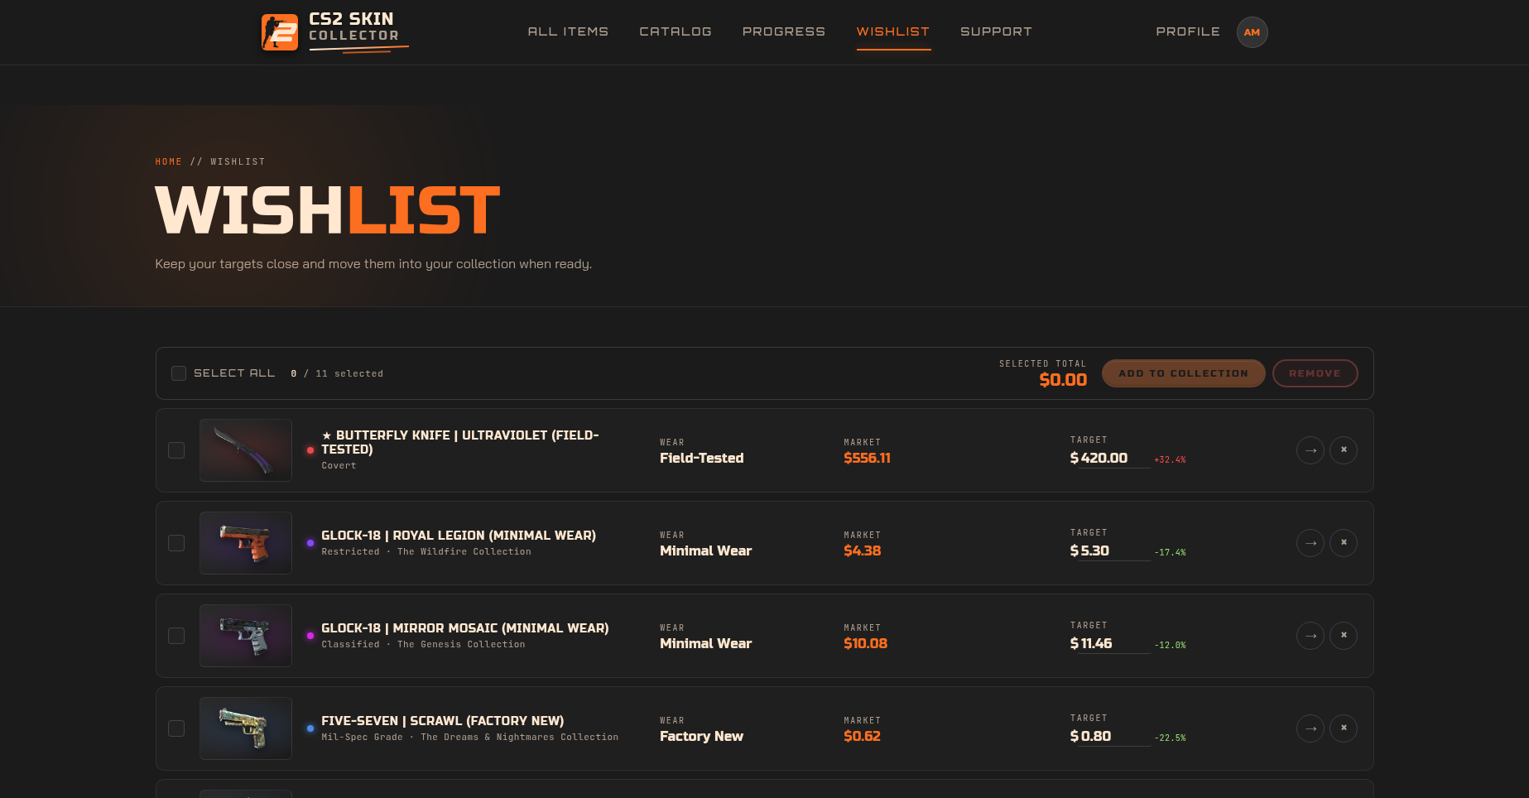Viewport: 1529px width, 798px height.
Task: Click the +32.4% price difference value
Action: pyautogui.click(x=1170, y=459)
